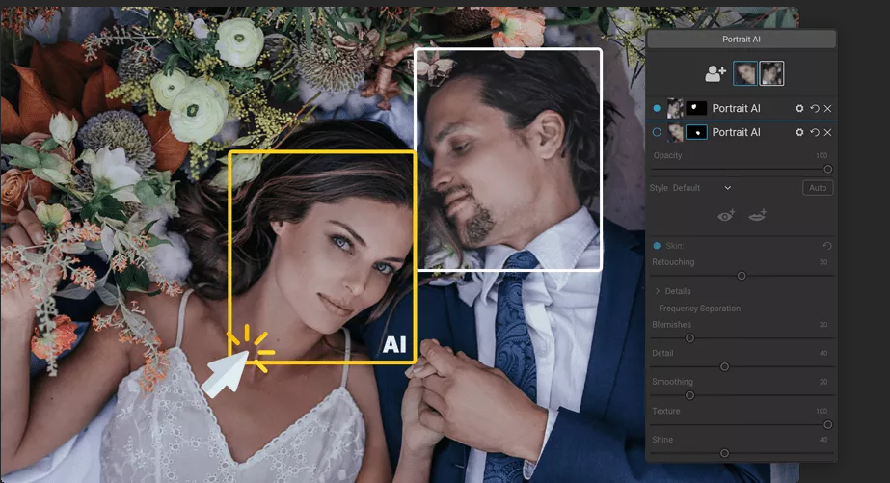Disable the first Portrait AI layer
The image size is (890, 483).
[657, 108]
